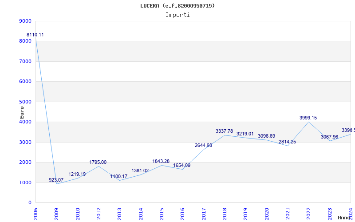
Task: Click the 3337.78 value label
Action: point(225,131)
